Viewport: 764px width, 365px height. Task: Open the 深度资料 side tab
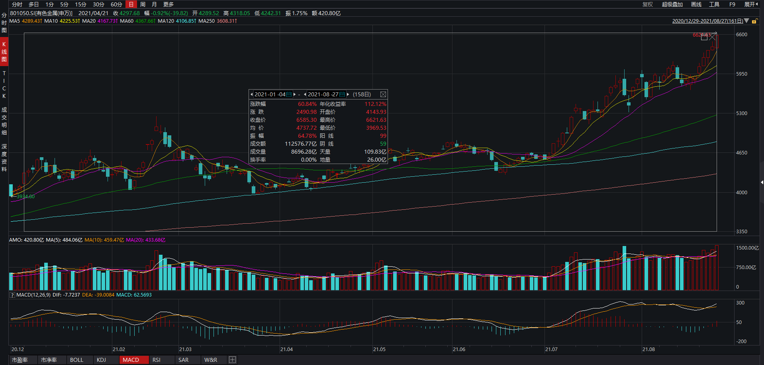coord(4,158)
